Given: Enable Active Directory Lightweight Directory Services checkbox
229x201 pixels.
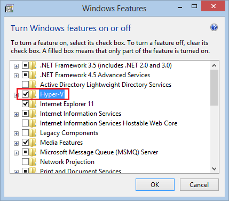Looking at the screenshot, I should point(25,84).
